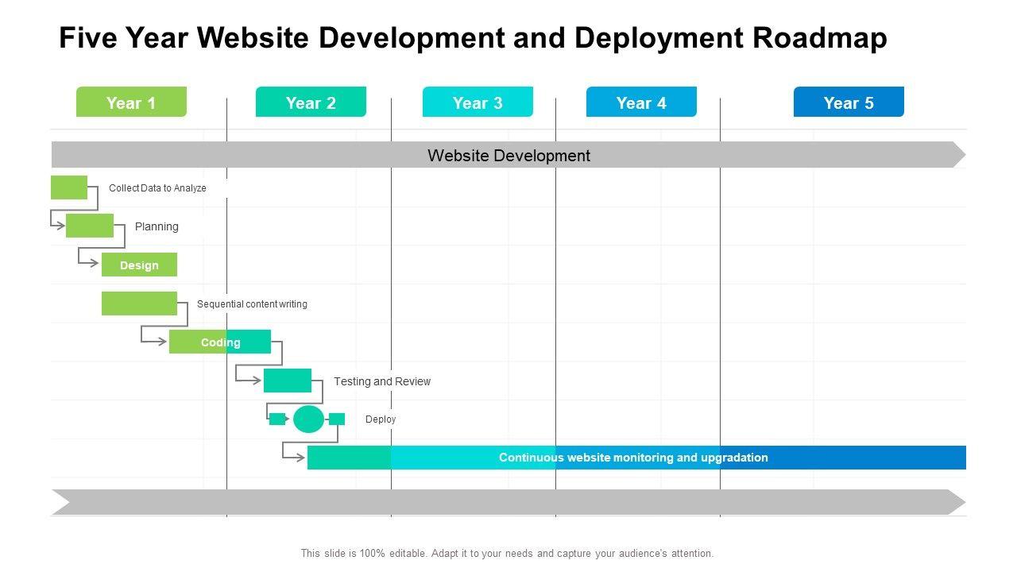Click the Testing and Review text label

(x=382, y=381)
